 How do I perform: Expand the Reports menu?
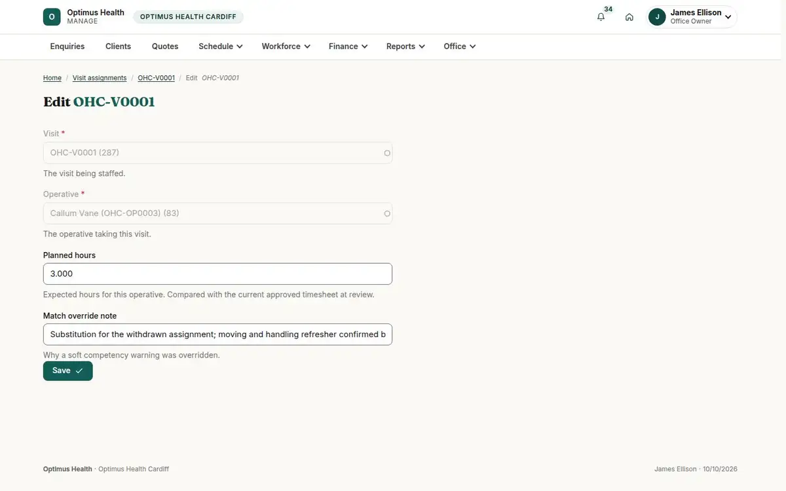click(405, 46)
